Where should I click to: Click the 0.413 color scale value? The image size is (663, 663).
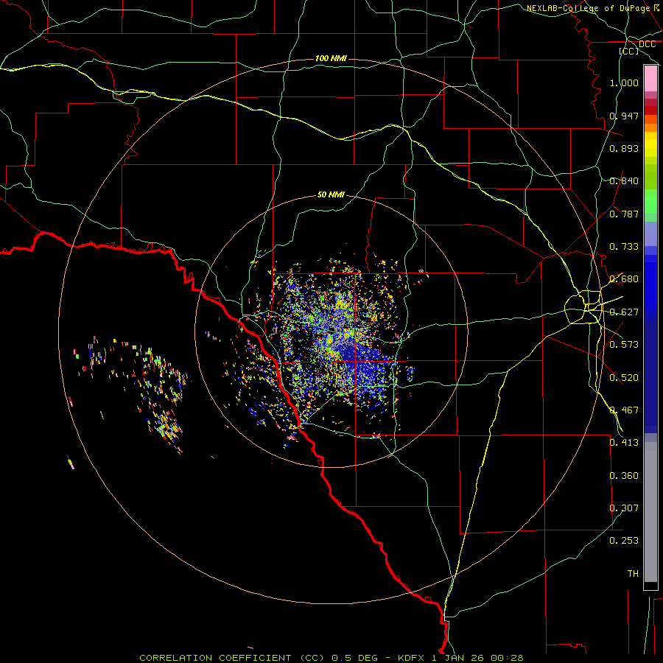[x=624, y=443]
